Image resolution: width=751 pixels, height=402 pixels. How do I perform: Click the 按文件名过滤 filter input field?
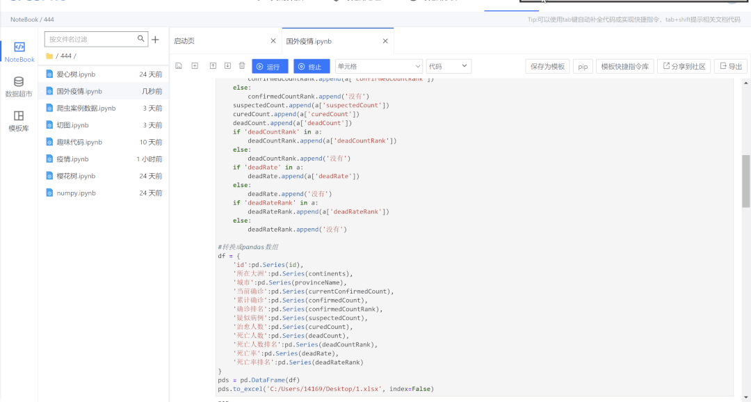point(90,40)
